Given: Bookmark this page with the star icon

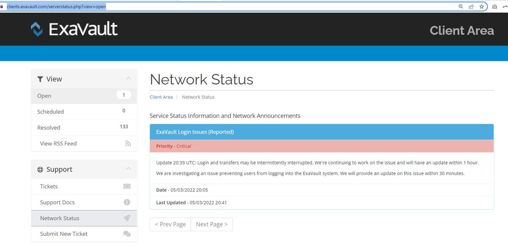Looking at the screenshot, I should tap(481, 7).
